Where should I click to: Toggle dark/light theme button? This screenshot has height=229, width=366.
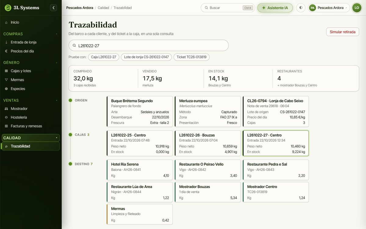tap(301, 8)
